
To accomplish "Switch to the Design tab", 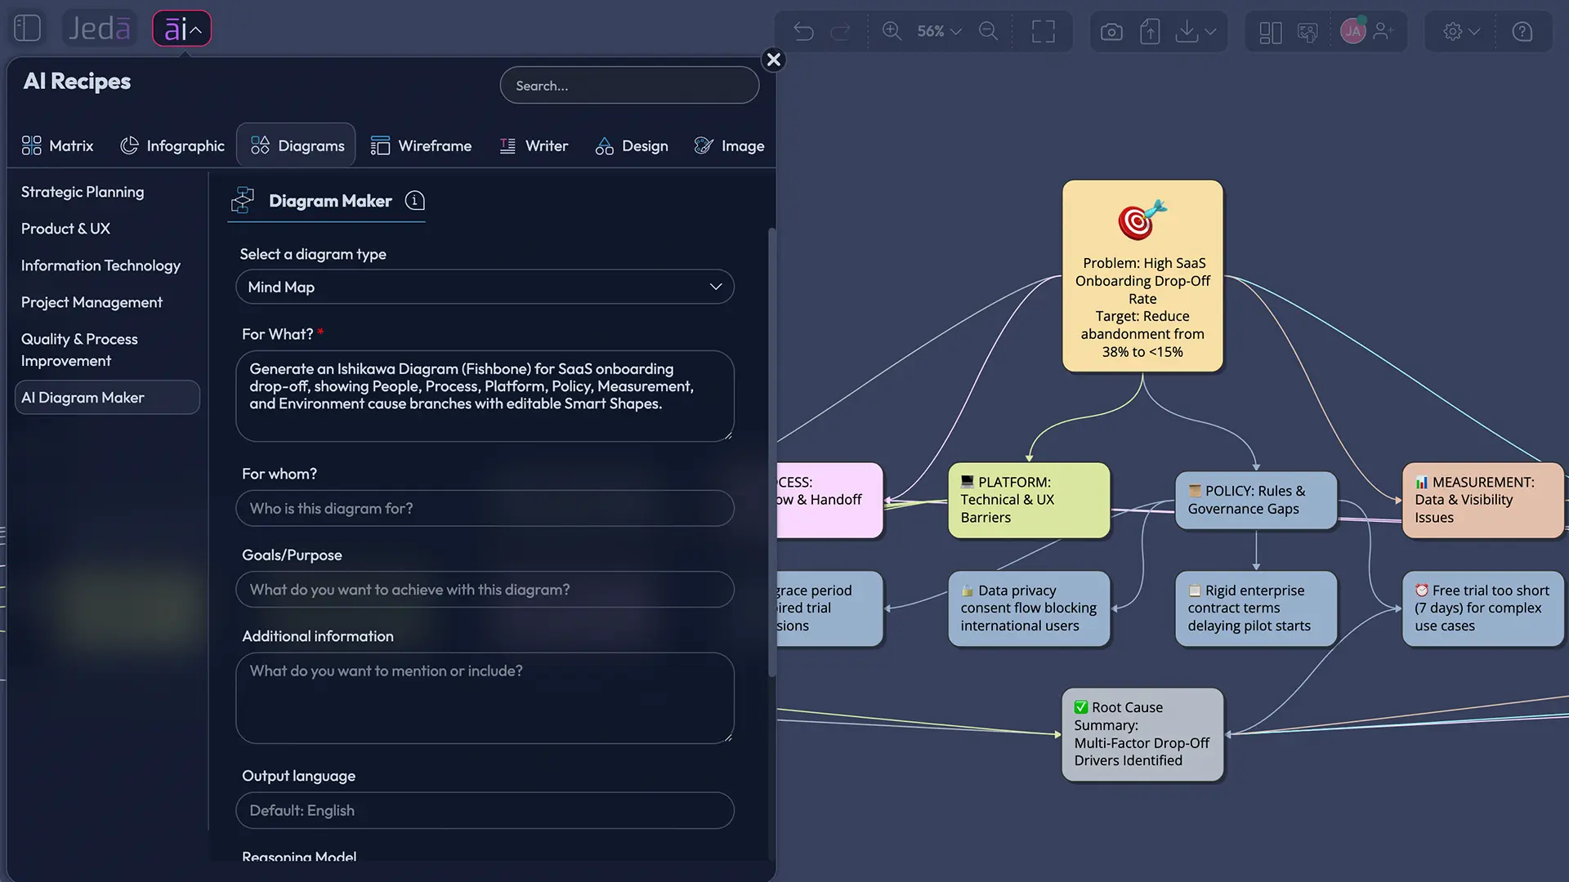I will click(632, 145).
